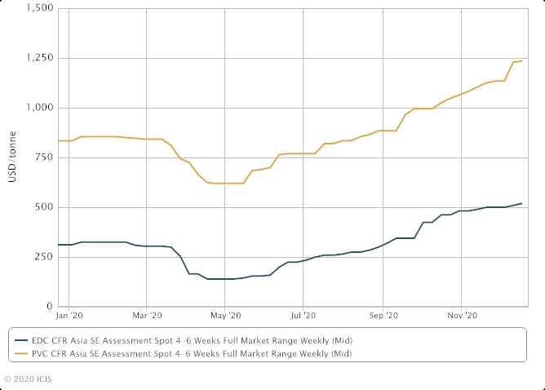Image resolution: width=545 pixels, height=390 pixels.
Task: Click the Sep '20 x-axis label
Action: tap(383, 314)
